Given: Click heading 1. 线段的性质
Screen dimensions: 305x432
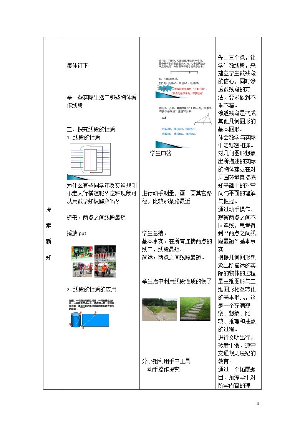Looking at the screenshot, I should 83,137.
